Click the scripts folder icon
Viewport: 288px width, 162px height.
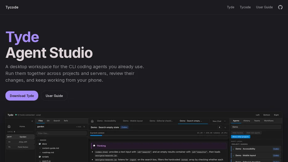tap(40, 157)
